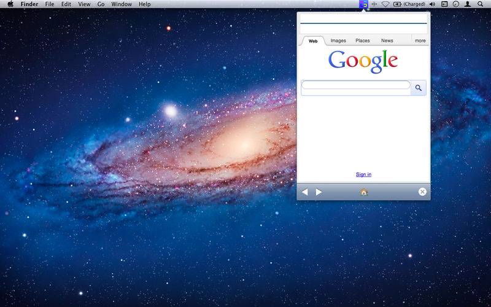This screenshot has width=491, height=307.
Task: Switch to the Places tab
Action: tap(363, 41)
